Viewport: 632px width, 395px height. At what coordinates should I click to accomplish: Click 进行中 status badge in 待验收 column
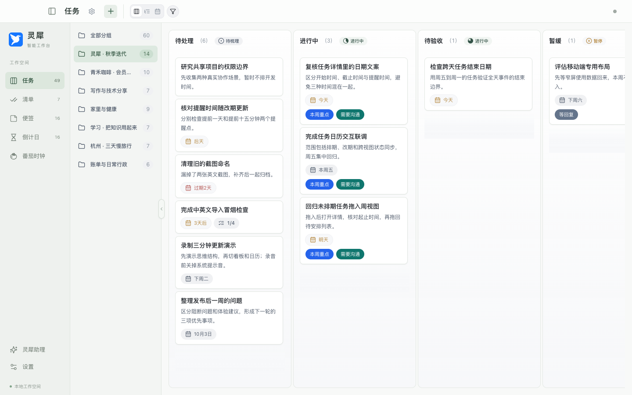coord(478,41)
